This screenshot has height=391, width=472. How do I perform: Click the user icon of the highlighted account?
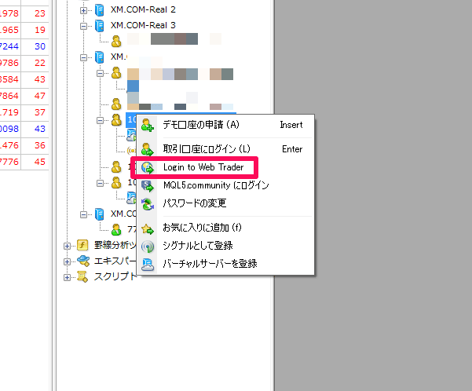116,120
